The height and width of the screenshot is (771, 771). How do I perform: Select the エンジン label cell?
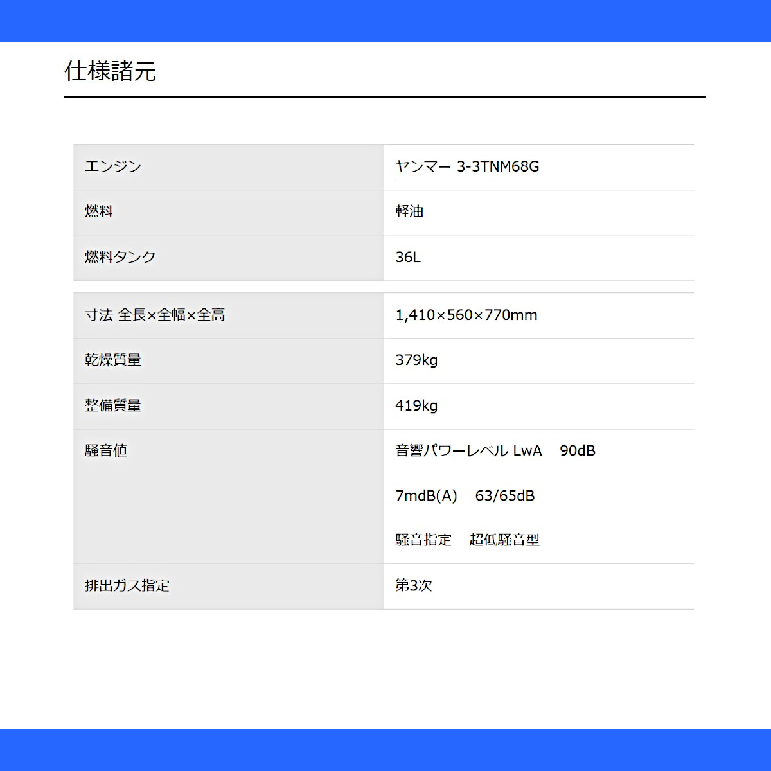228,167
